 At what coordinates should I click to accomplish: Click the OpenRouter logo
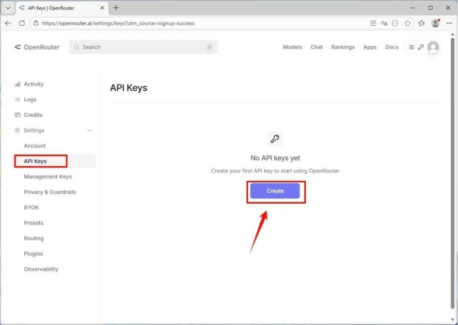[37, 47]
